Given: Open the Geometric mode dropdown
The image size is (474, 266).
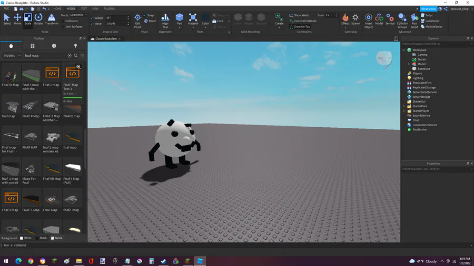Looking at the screenshot, I should [x=78, y=15].
